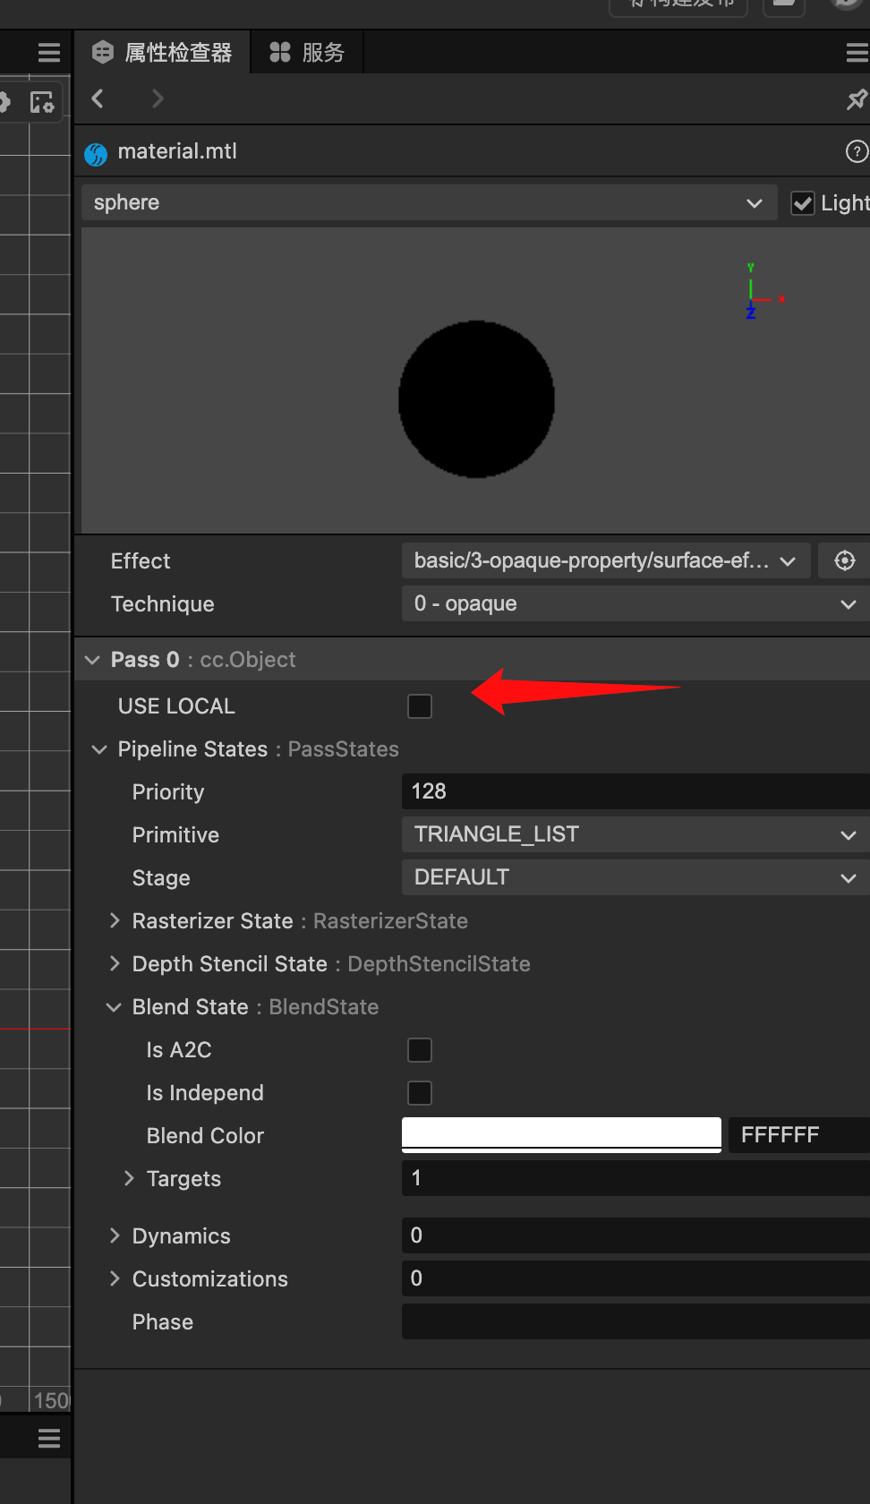Open the Blend Color white swatch
870x1504 pixels.
click(x=561, y=1134)
